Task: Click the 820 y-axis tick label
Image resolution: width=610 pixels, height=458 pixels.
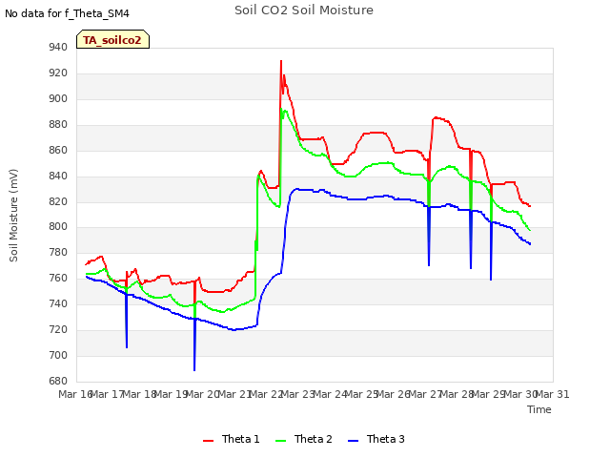Action: (x=58, y=201)
